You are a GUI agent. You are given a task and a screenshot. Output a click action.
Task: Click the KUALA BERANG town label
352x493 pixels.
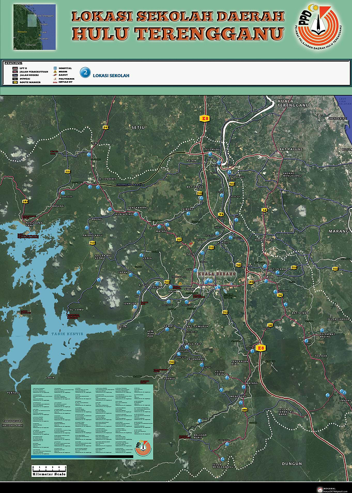217,274
